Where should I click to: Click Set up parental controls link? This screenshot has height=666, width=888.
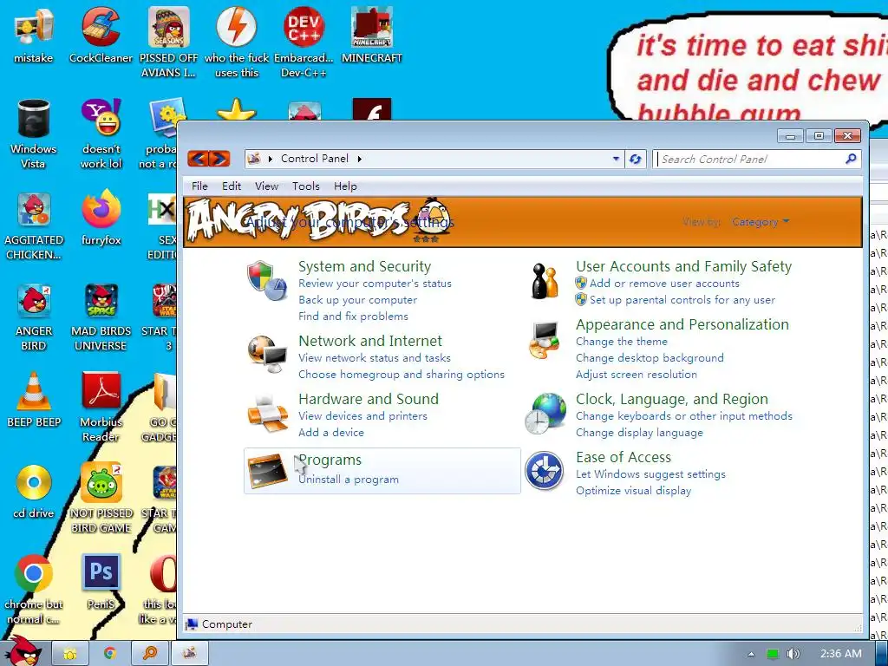pos(682,300)
